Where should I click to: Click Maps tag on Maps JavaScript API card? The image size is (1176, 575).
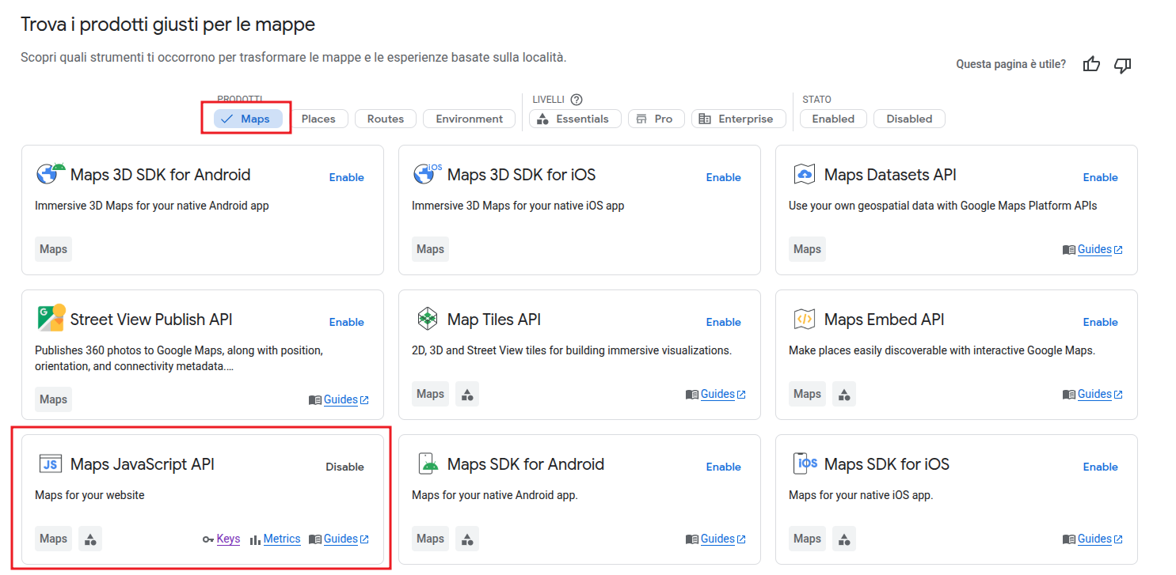[x=53, y=539]
